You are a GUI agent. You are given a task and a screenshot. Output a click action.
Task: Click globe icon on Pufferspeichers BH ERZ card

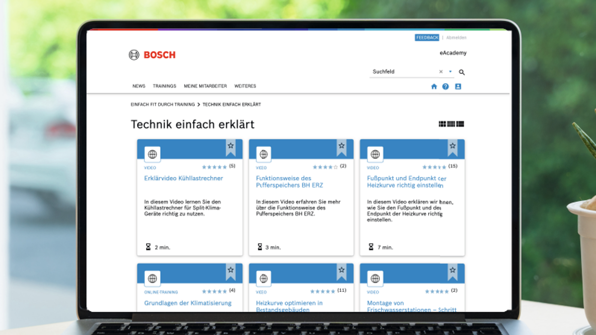tap(264, 154)
